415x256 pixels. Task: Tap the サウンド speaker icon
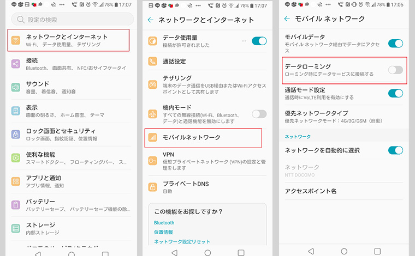point(16,87)
